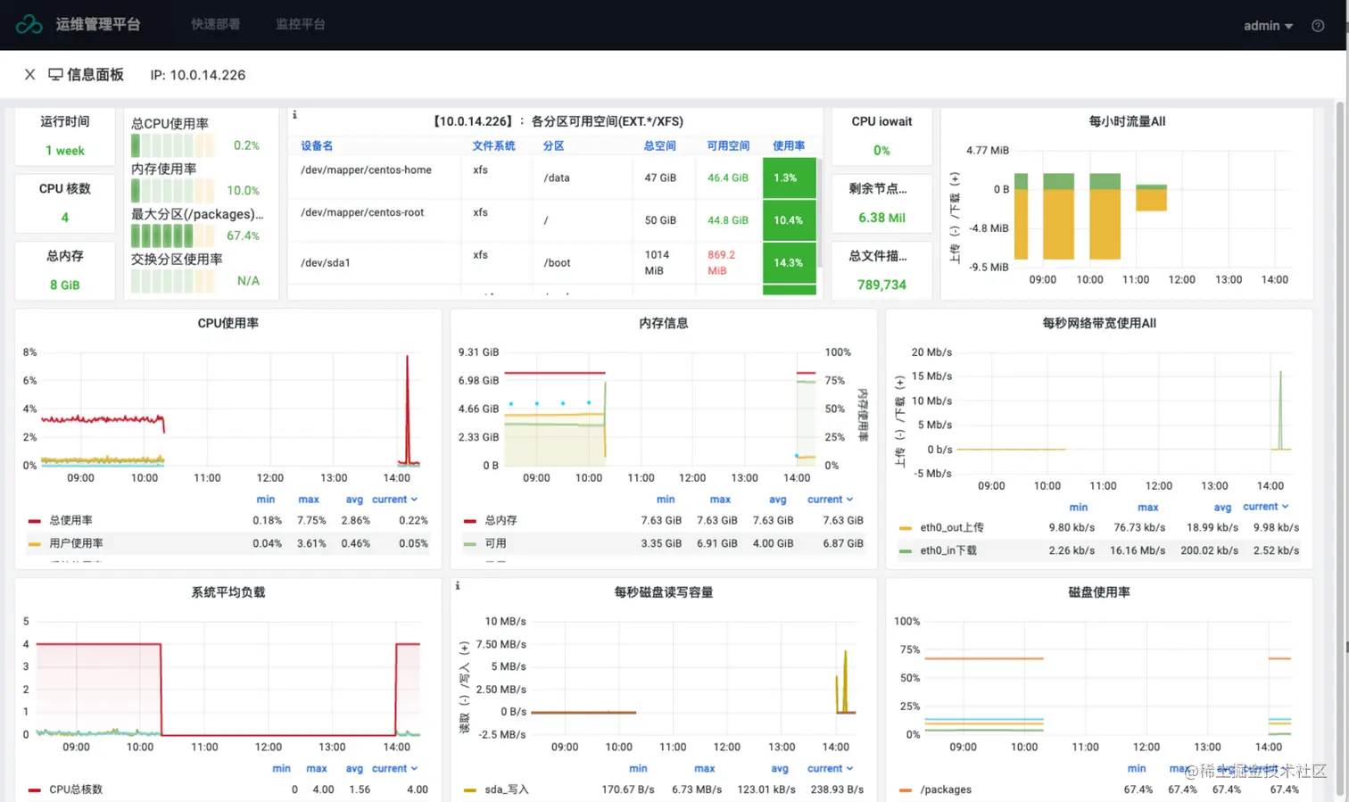Click the 总CPU使用率 bar gauge
1349x802 pixels.
(173, 145)
